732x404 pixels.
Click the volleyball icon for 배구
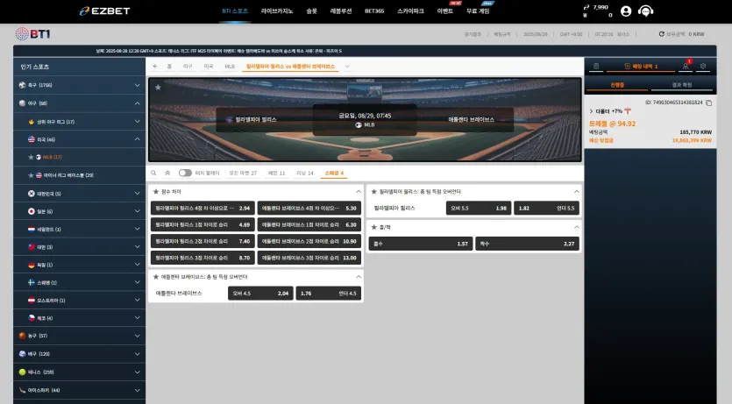point(22,354)
